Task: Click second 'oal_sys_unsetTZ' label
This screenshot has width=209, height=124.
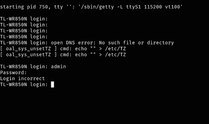Action: point(28,55)
